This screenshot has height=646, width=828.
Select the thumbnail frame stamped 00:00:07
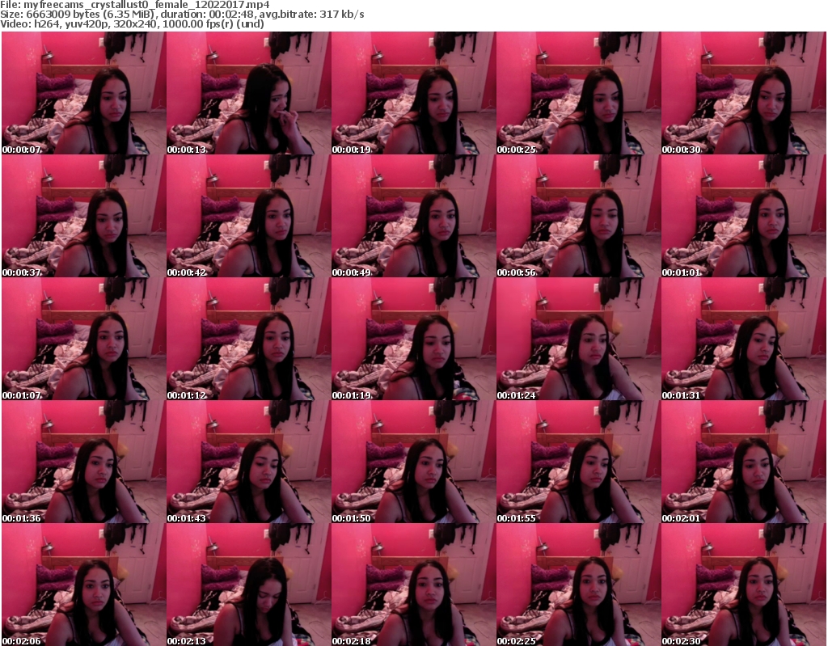point(83,93)
